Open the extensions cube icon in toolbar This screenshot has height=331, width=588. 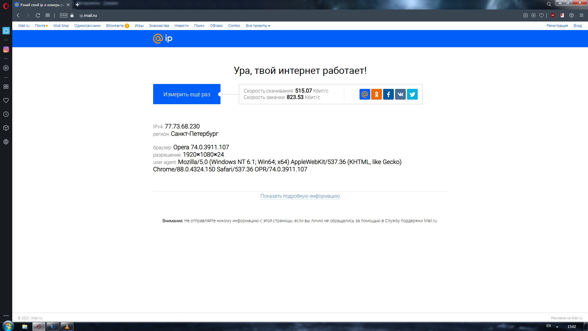tap(571, 15)
